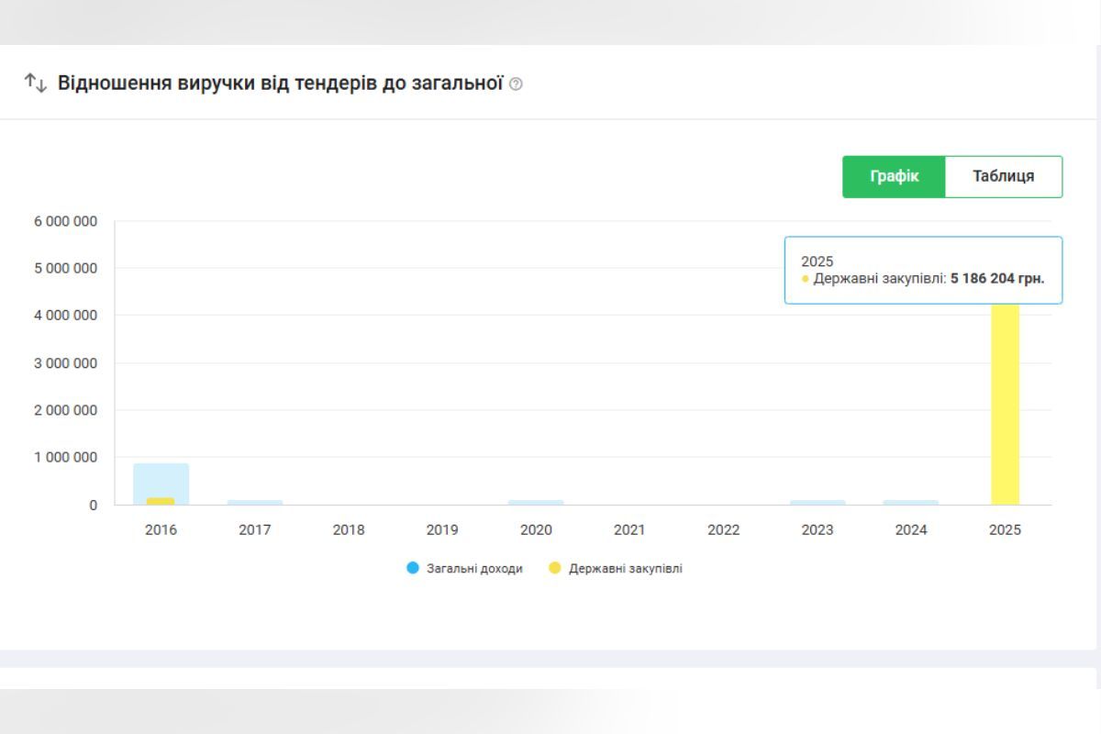The height and width of the screenshot is (734, 1101).
Task: Click the small yellow 2016 procurement bar
Action: click(x=161, y=499)
